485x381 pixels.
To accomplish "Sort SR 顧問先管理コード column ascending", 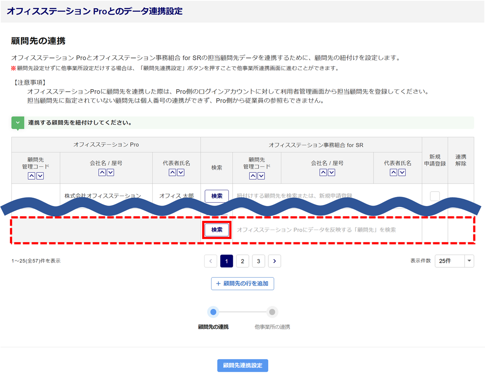I will point(253,176).
